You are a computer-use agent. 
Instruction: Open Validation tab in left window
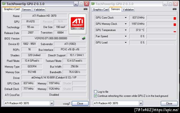(x=39, y=9)
